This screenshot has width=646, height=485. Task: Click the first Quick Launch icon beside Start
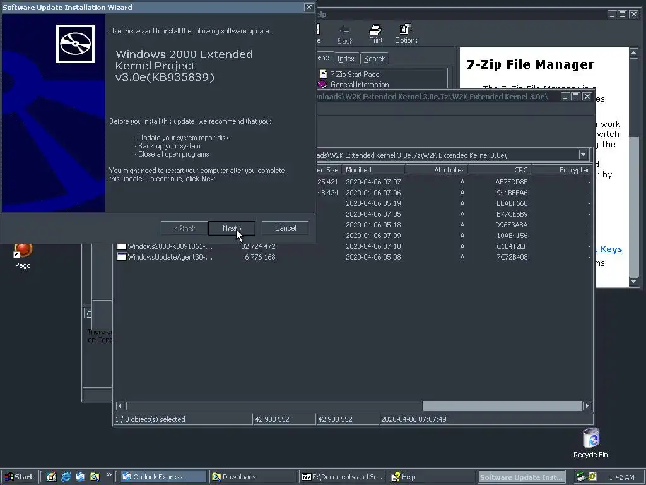pos(51,477)
